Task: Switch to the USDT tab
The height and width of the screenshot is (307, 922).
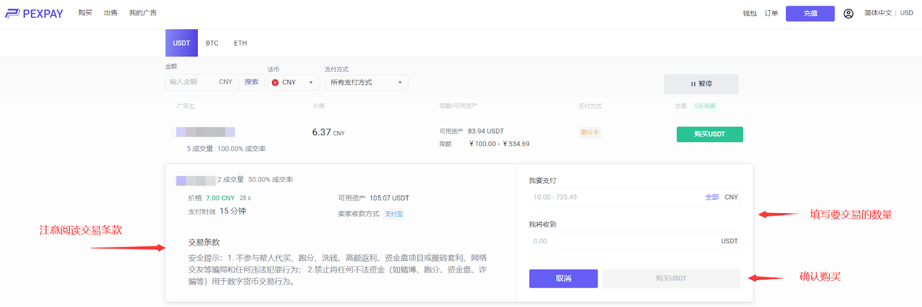Action: click(182, 43)
